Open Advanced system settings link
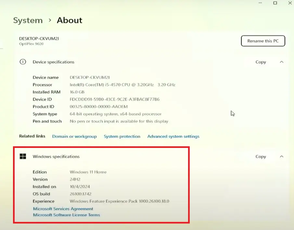Screen dimensions: 294x230 173,136
